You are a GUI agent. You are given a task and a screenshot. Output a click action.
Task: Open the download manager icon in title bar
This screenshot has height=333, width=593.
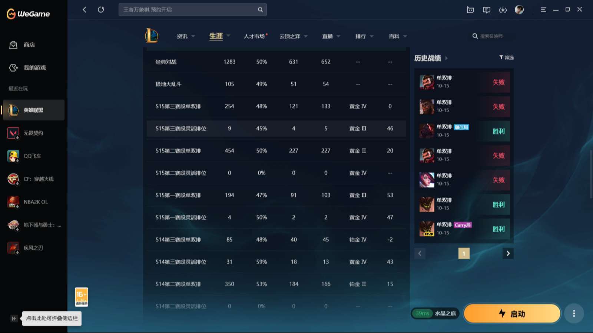point(503,10)
